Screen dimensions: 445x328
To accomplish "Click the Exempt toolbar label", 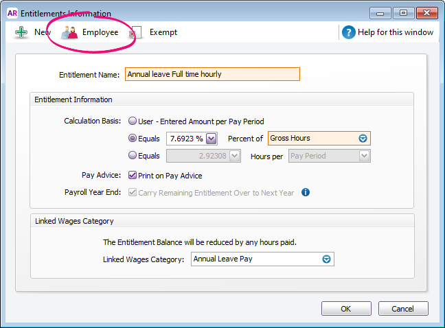I will click(163, 32).
